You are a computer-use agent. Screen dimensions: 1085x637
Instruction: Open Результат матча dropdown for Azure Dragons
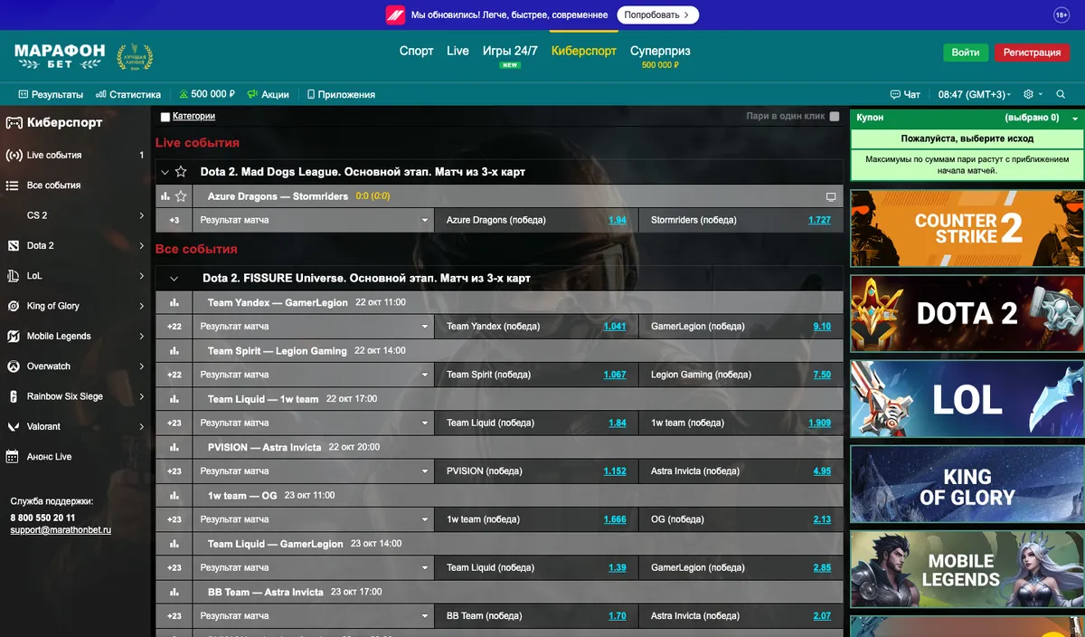coord(315,220)
